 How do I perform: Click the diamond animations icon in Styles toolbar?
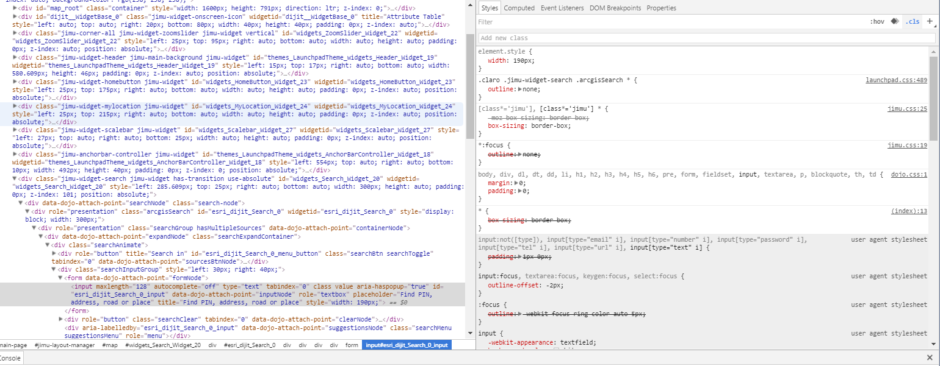(x=894, y=21)
